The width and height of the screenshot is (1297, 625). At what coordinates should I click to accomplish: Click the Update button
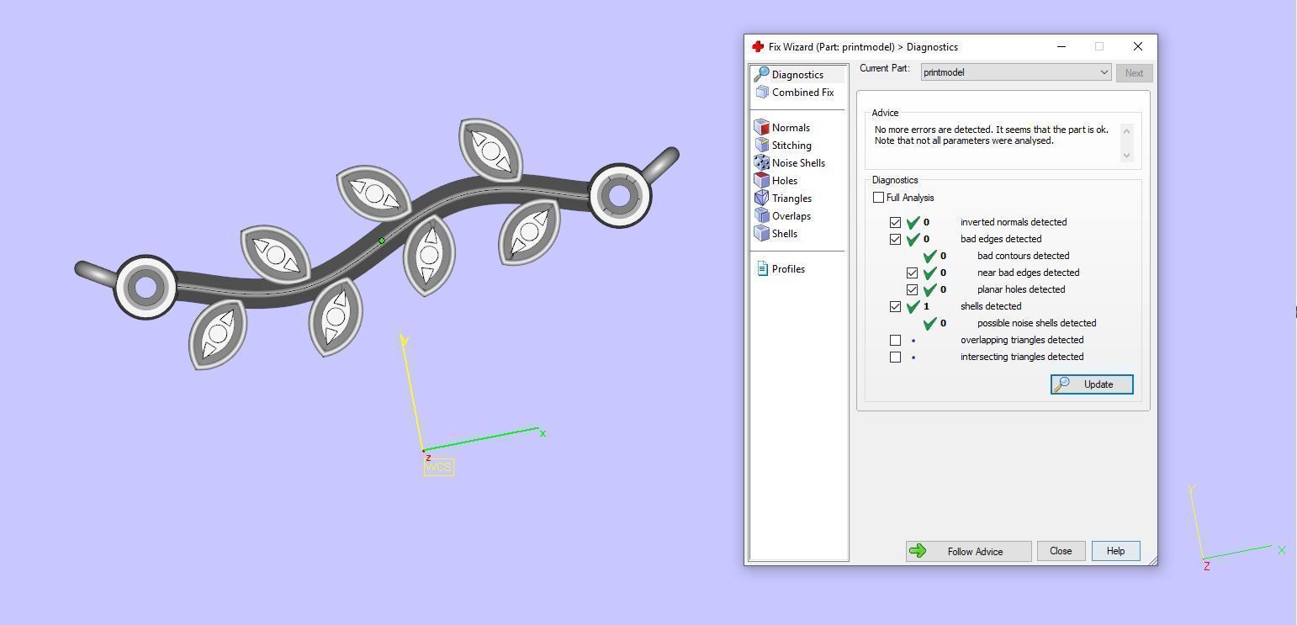coord(1092,384)
